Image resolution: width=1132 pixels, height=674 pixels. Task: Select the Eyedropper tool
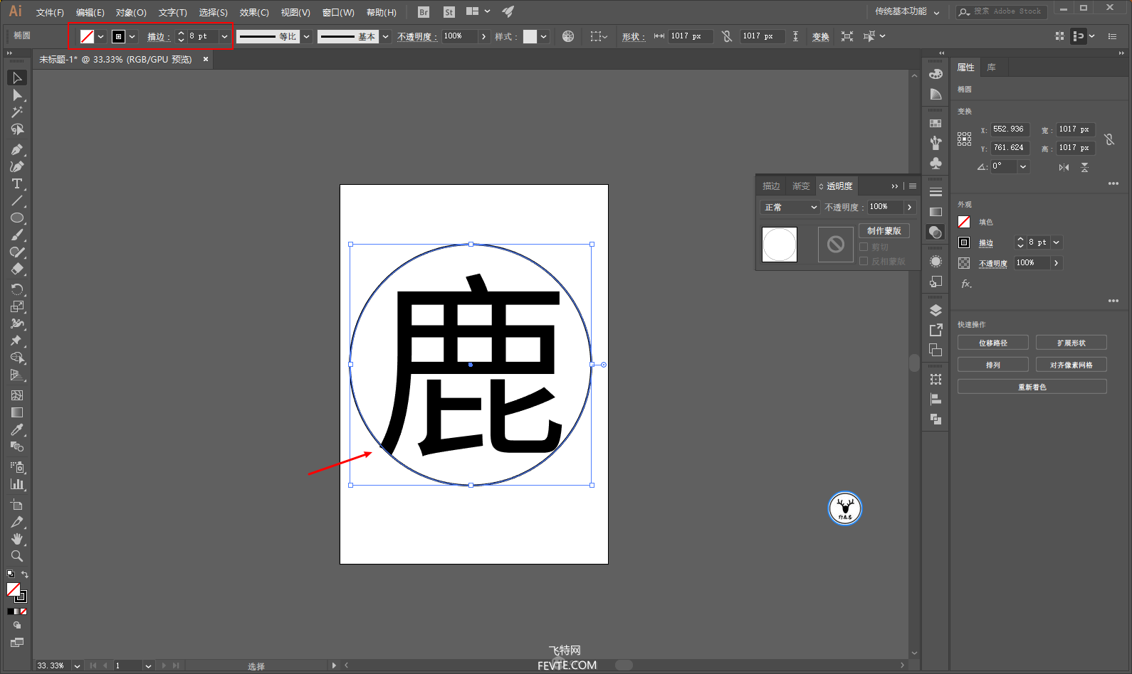(x=17, y=429)
